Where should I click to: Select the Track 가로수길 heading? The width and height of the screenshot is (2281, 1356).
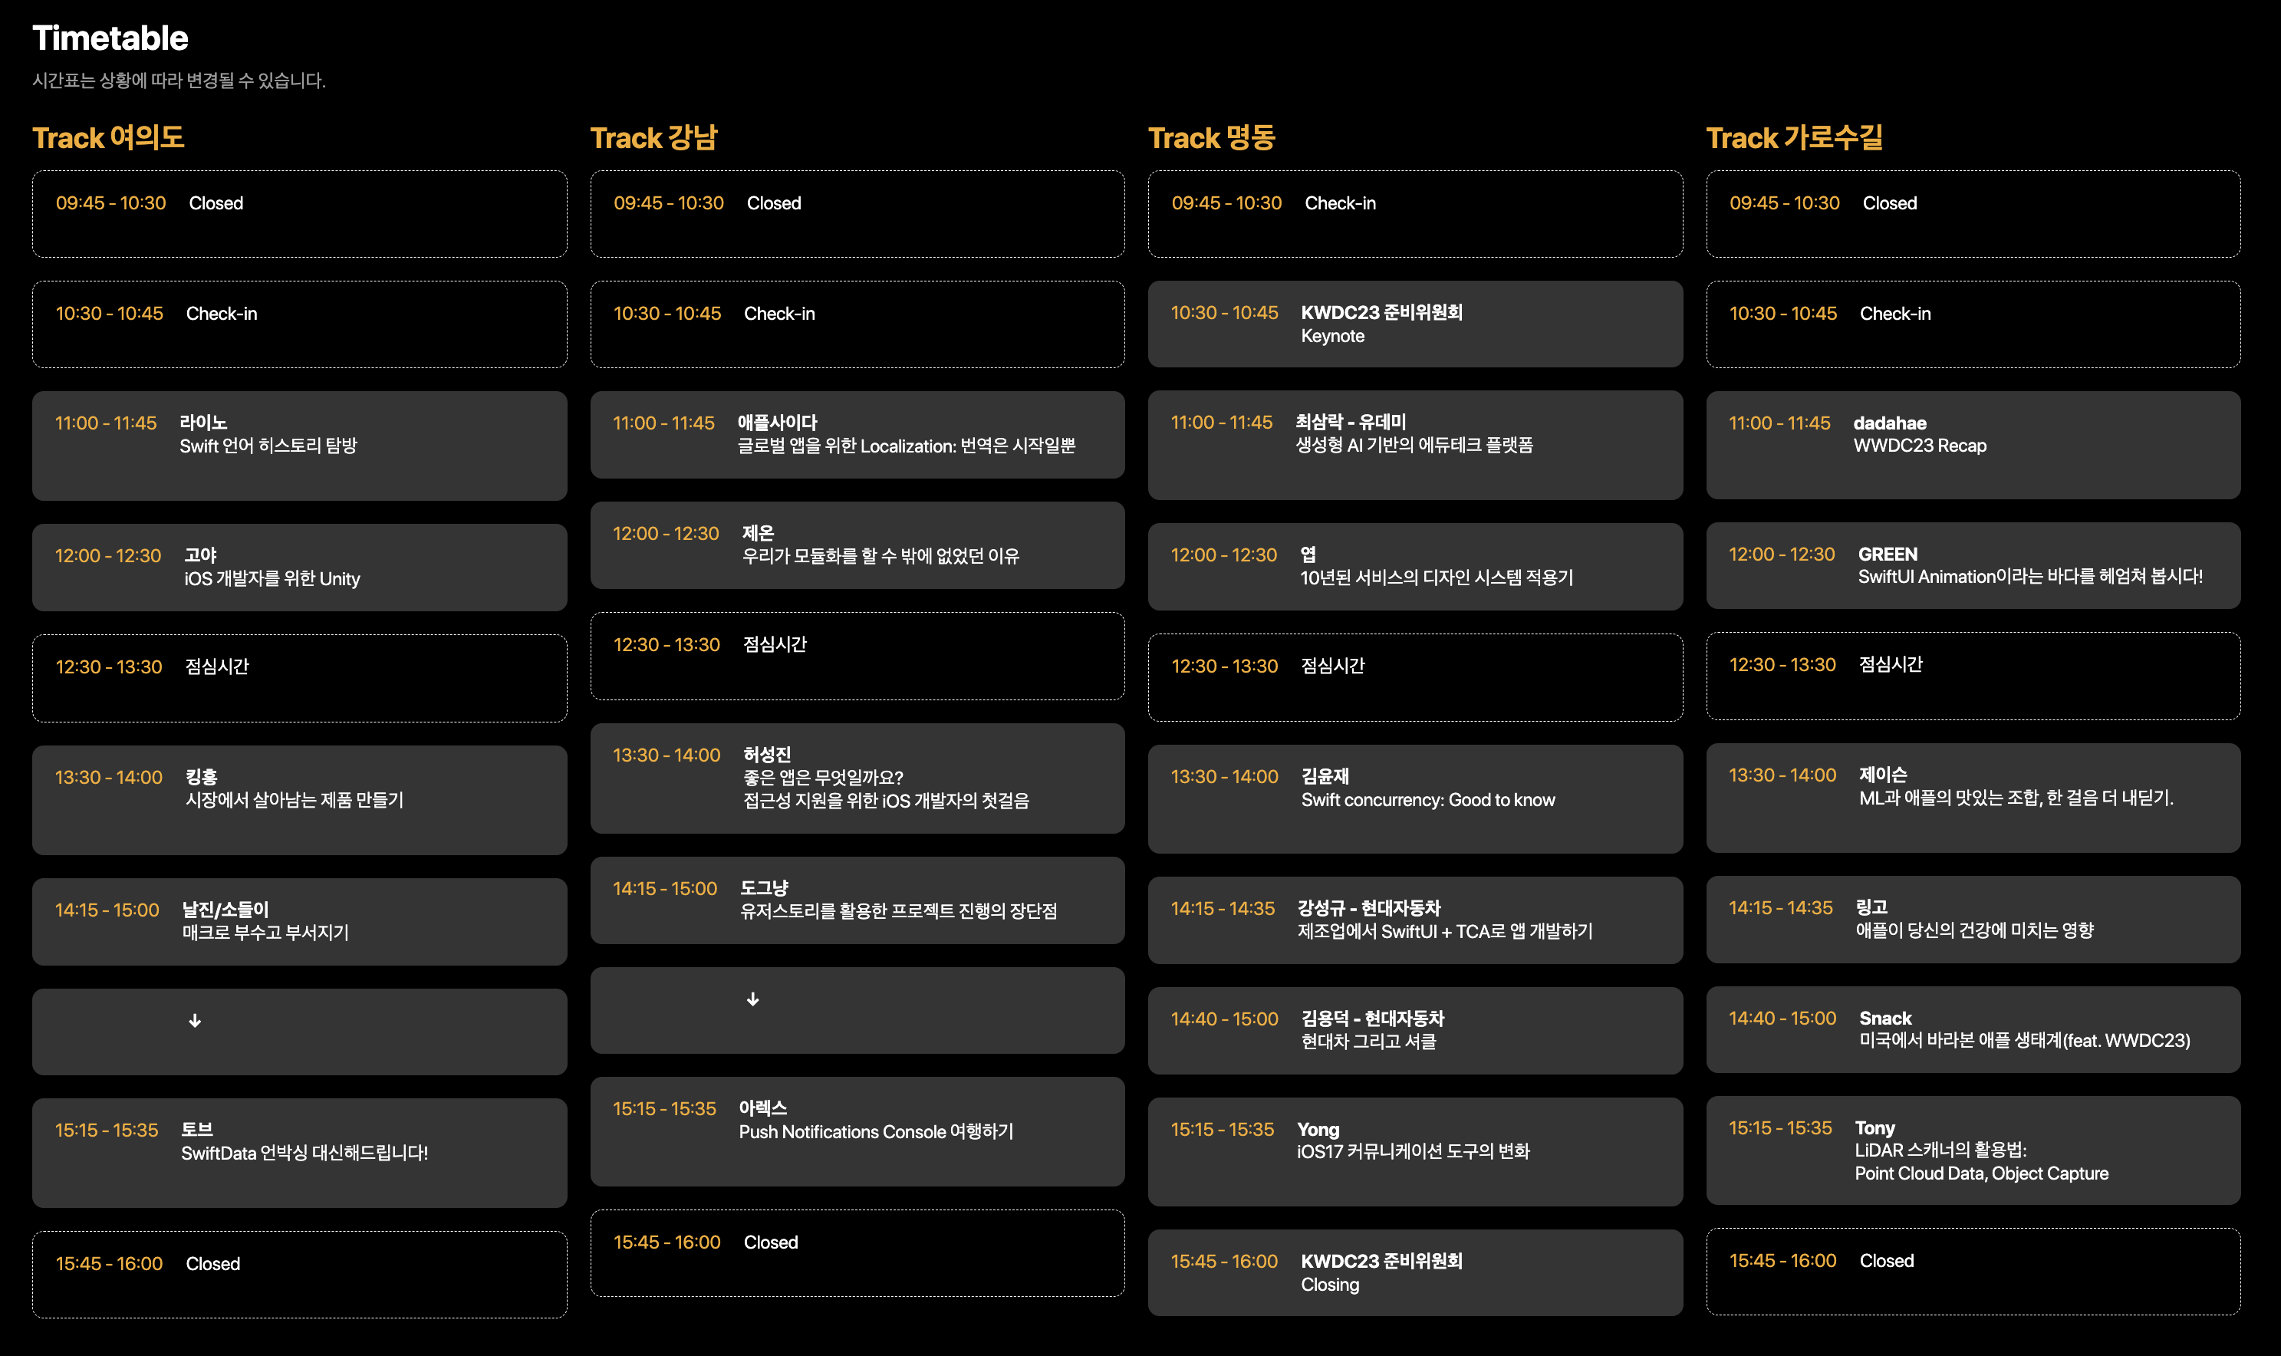(x=1794, y=138)
